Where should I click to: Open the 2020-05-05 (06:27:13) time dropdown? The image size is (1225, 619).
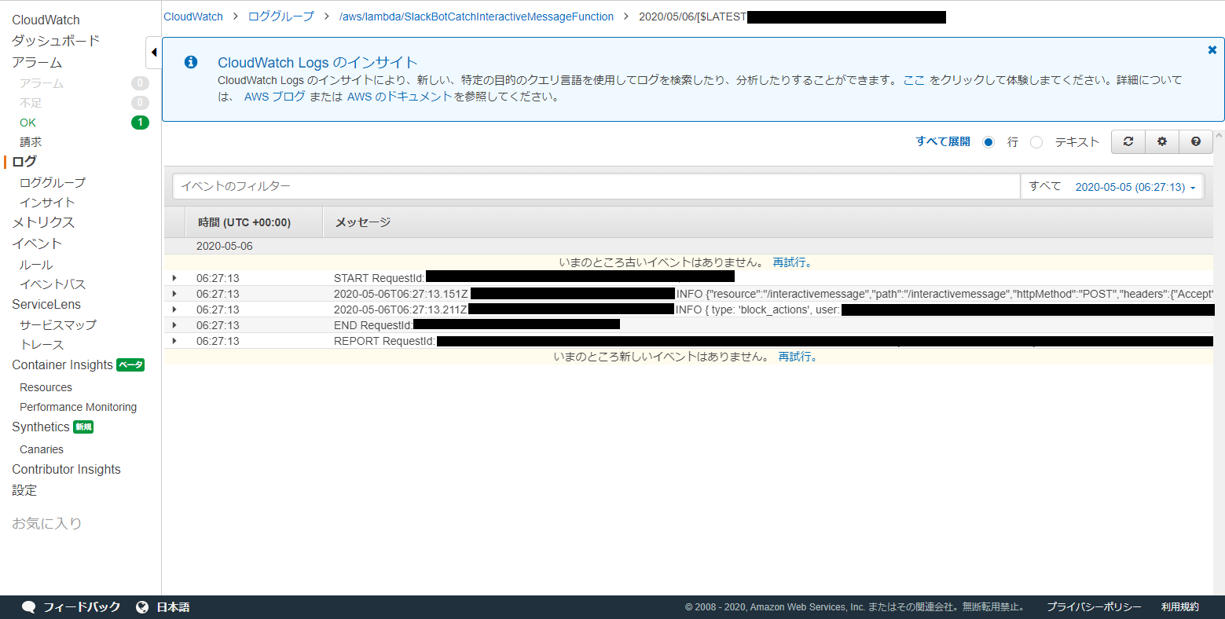coord(1135,187)
